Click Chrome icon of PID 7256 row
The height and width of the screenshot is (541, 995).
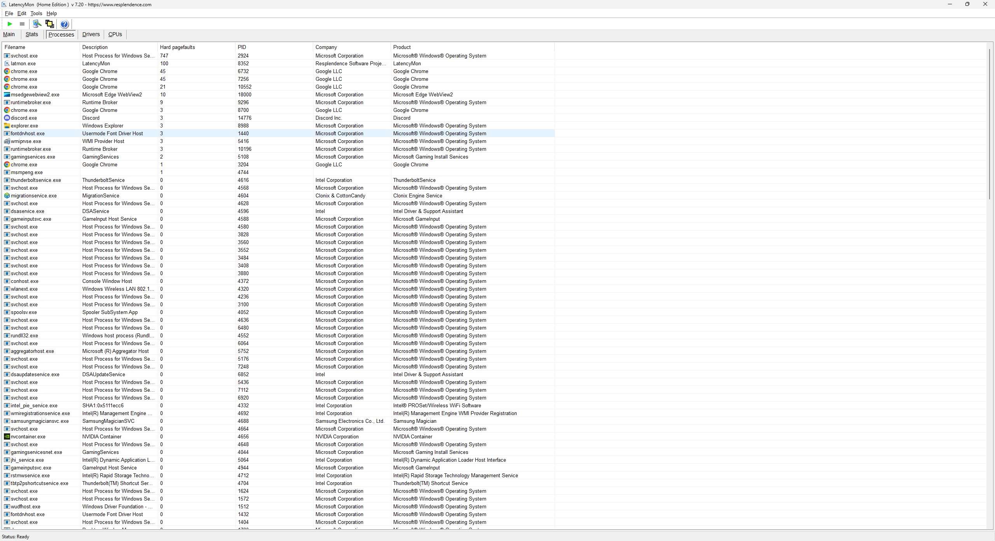coord(7,79)
